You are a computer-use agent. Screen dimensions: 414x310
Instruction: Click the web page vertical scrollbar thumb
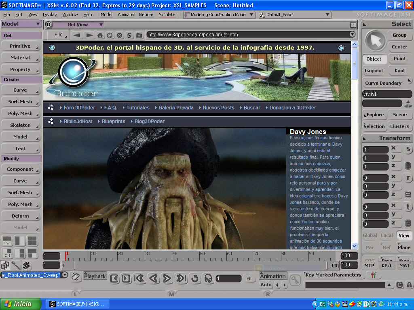[354, 64]
